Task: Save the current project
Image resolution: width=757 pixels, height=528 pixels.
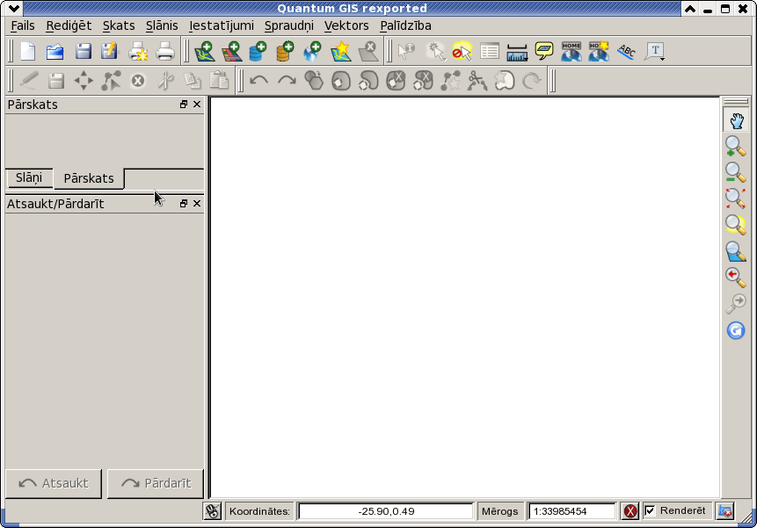Action: click(x=83, y=51)
